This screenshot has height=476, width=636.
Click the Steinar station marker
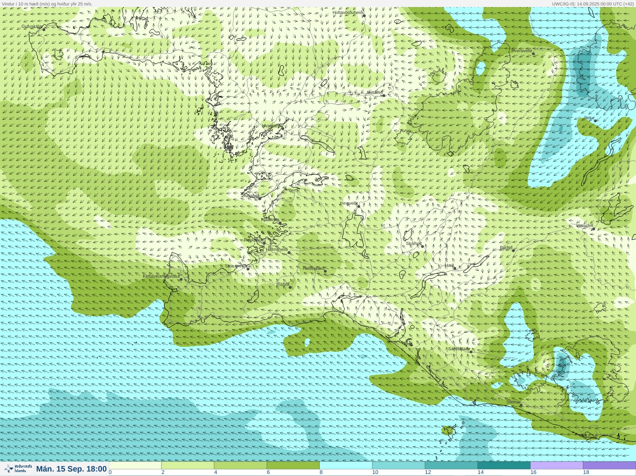click(521, 405)
